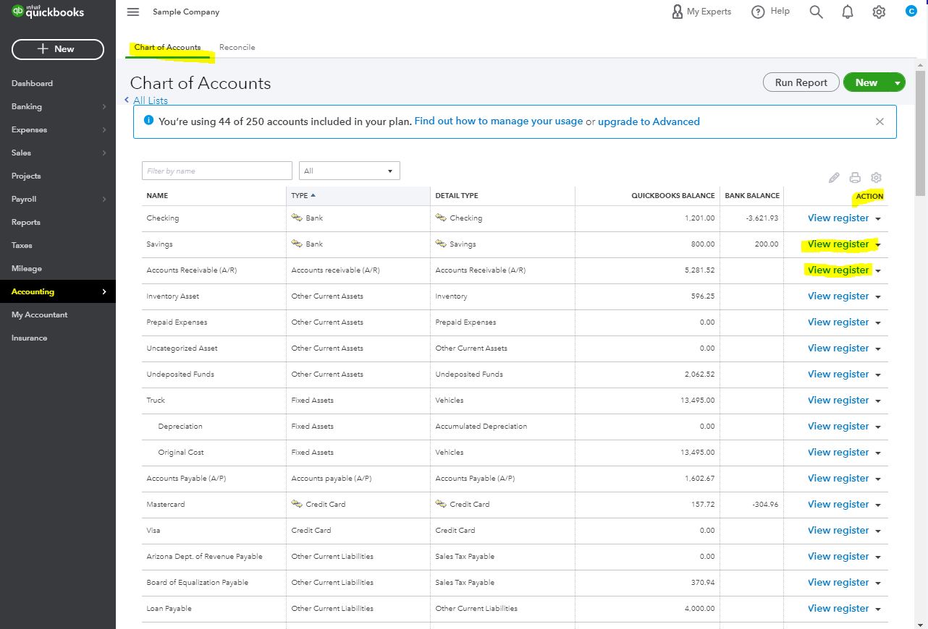
Task: View register for Depreciation
Action: pos(838,426)
